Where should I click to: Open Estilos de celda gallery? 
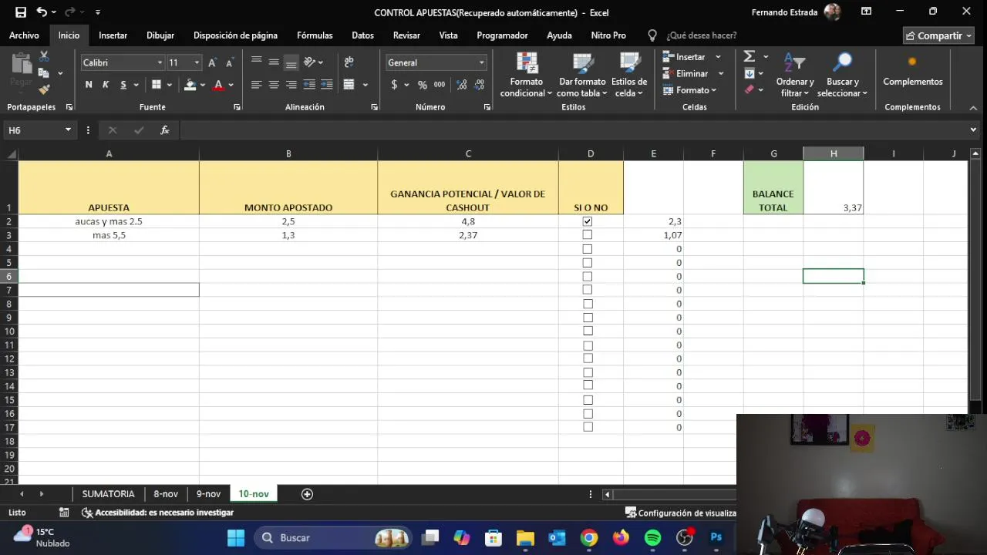click(629, 76)
